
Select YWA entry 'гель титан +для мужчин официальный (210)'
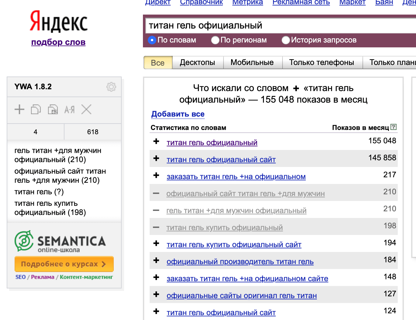coord(58,155)
